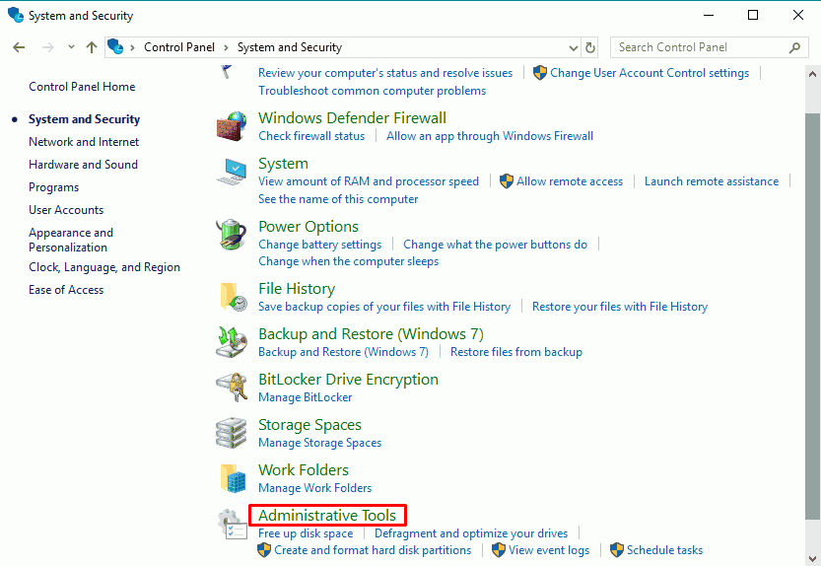The image size is (821, 566).
Task: Select System and Security breadcrumb
Action: (290, 47)
